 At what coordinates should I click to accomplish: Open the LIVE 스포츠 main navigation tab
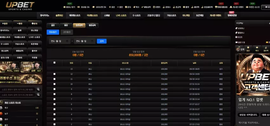pos(121,15)
